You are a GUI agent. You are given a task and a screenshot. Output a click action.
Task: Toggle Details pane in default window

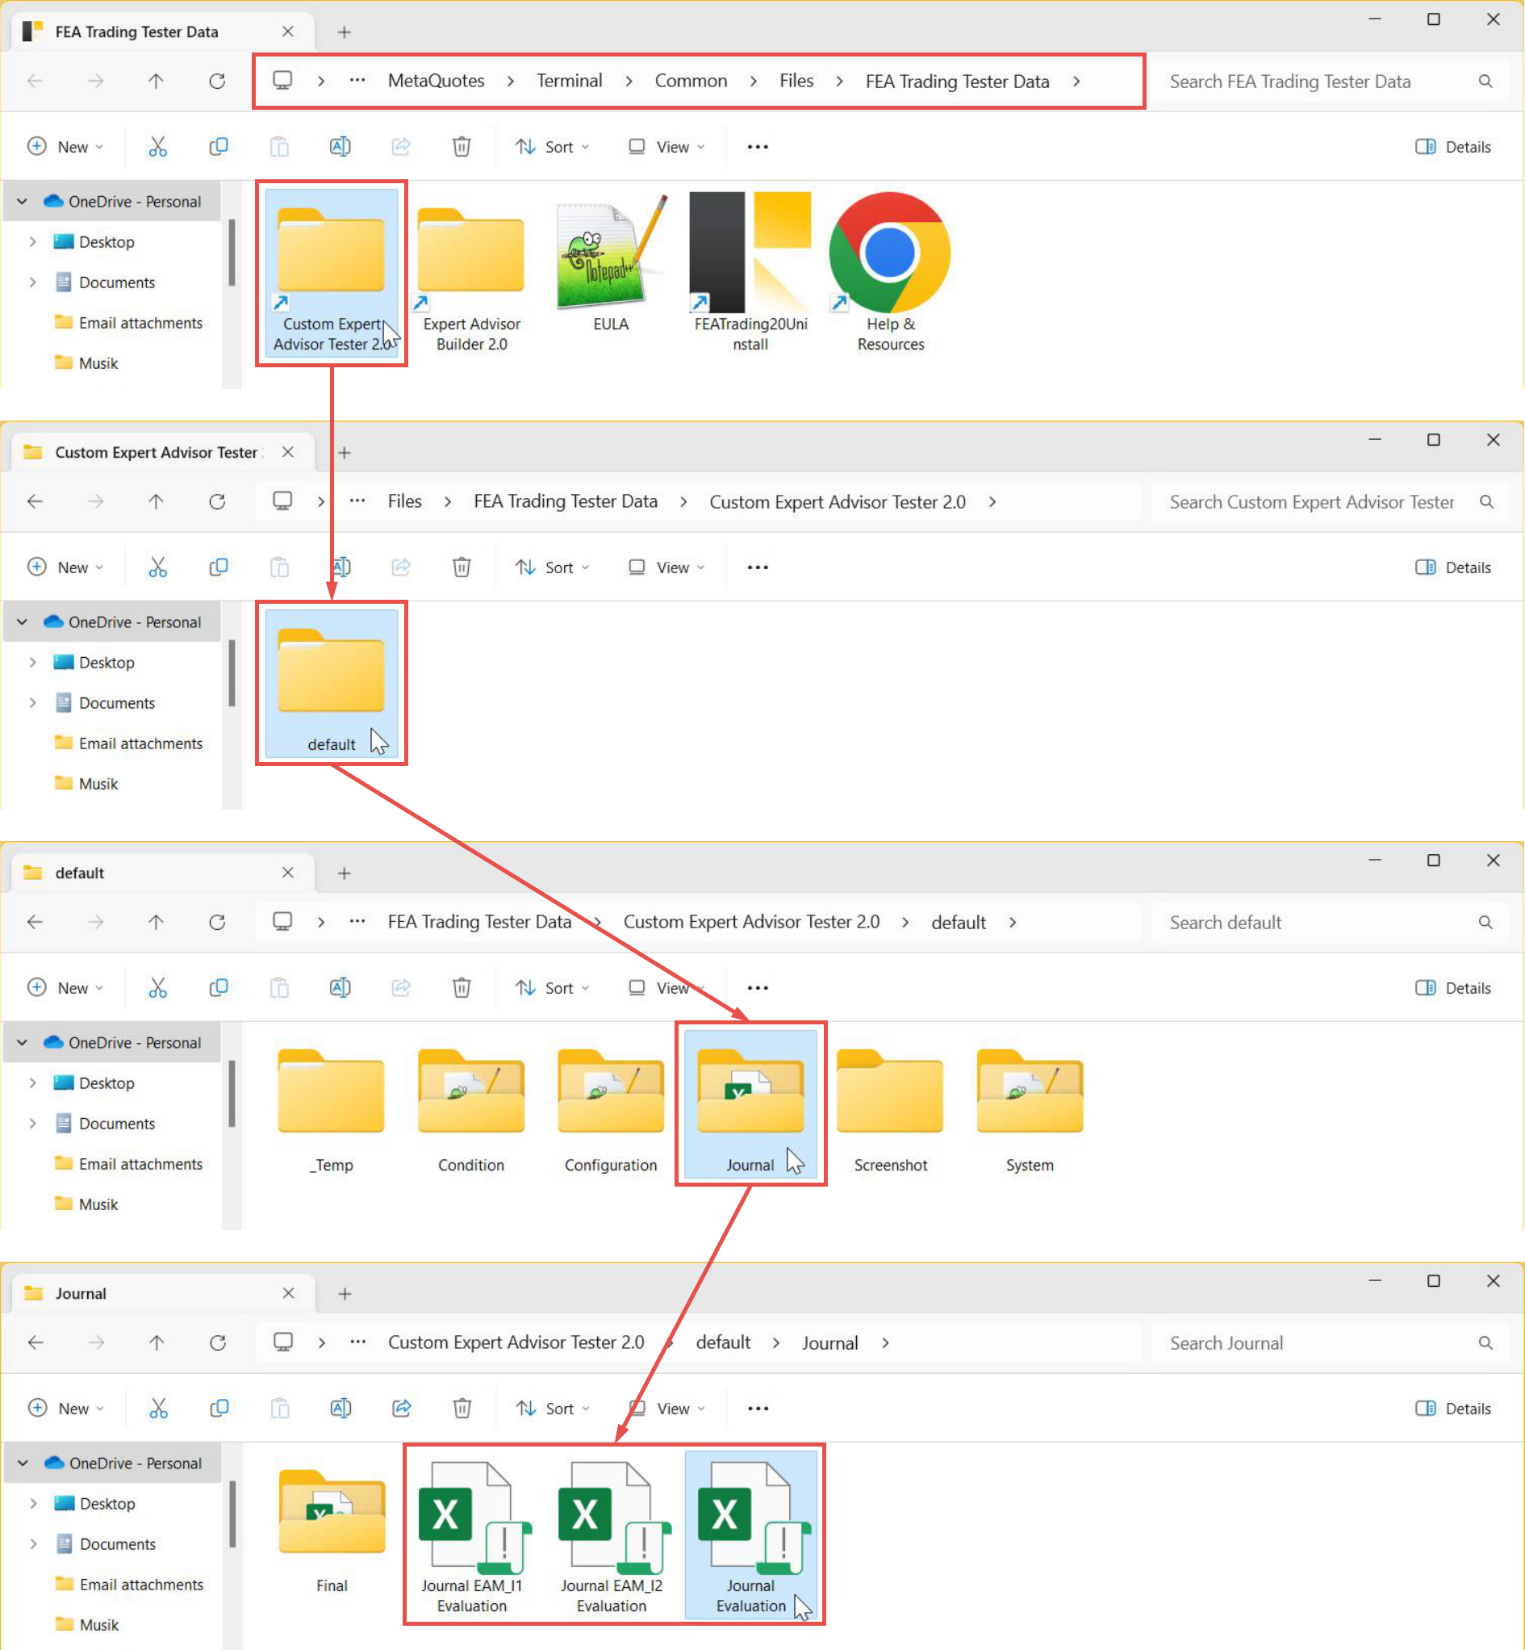[1453, 988]
